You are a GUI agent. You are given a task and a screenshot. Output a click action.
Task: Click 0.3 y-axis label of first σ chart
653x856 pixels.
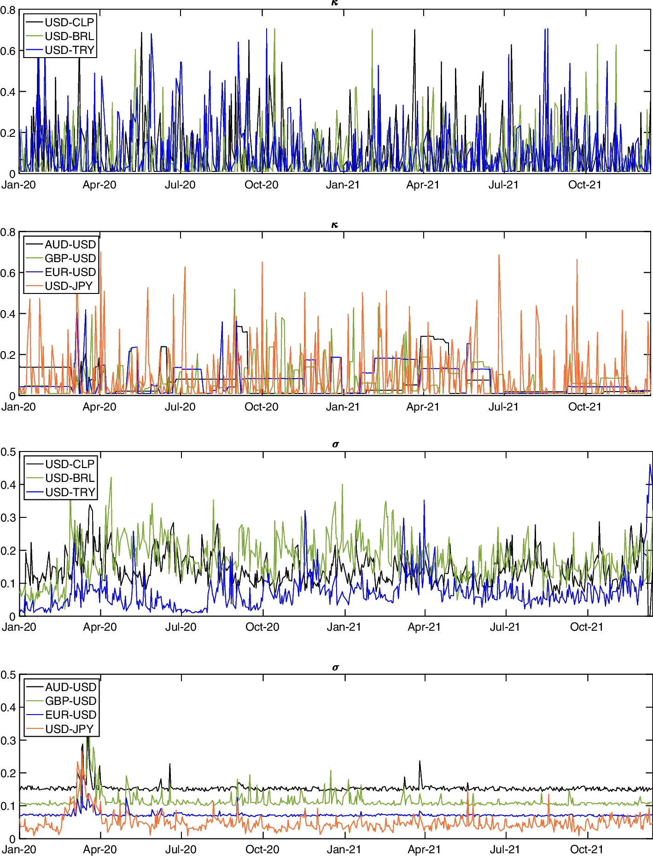point(8,518)
